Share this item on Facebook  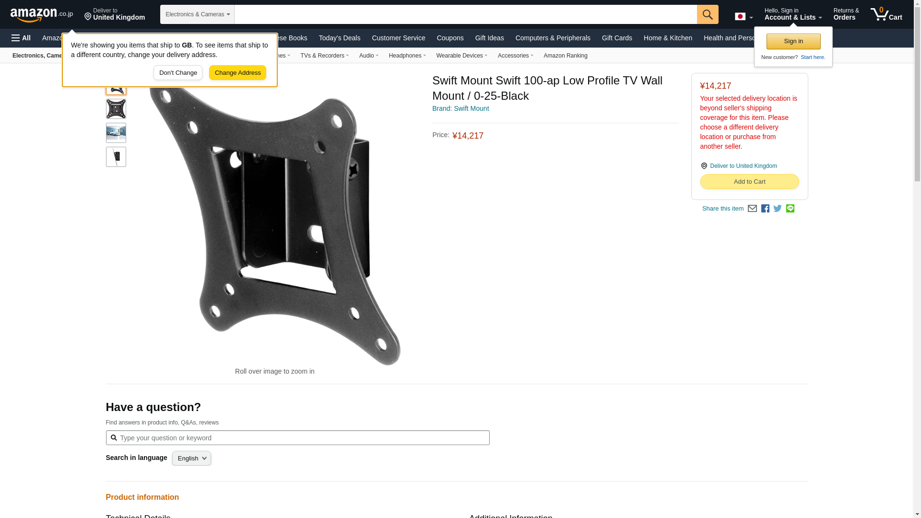click(x=765, y=209)
